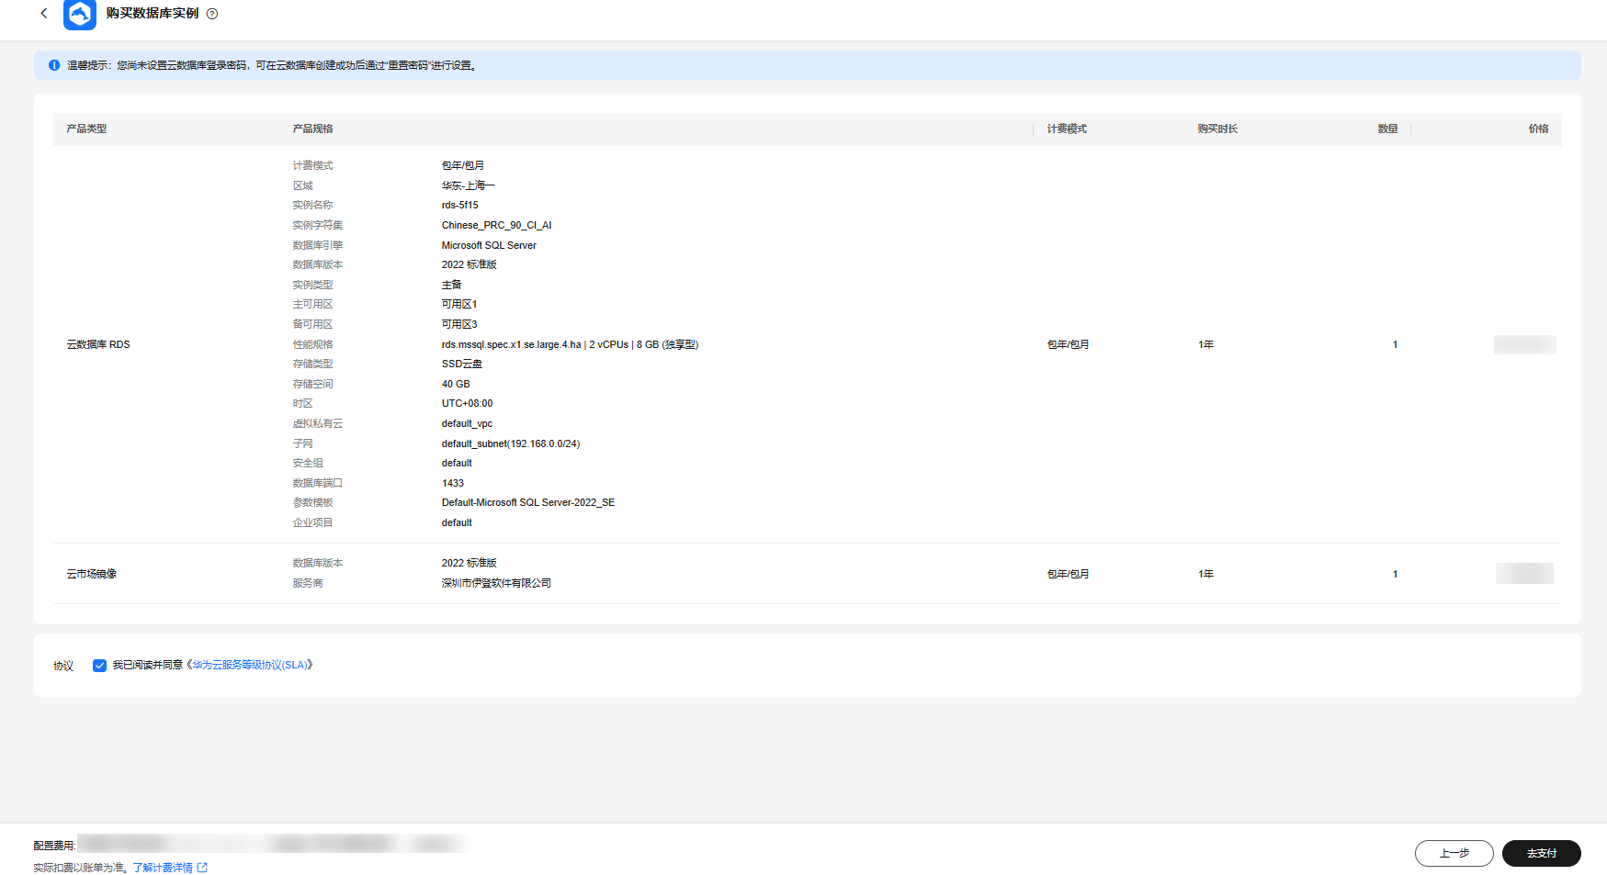Click the 企业项目 field label

click(x=312, y=522)
